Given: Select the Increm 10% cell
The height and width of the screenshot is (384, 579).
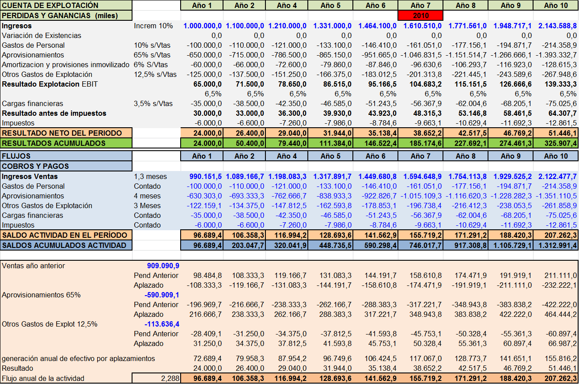Looking at the screenshot, I should pyautogui.click(x=153, y=26).
